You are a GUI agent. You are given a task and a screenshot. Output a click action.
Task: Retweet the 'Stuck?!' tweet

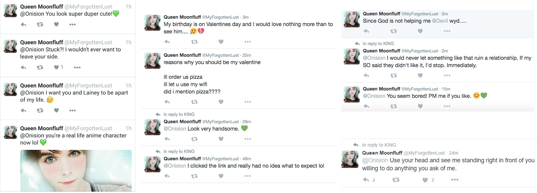(x=40, y=67)
